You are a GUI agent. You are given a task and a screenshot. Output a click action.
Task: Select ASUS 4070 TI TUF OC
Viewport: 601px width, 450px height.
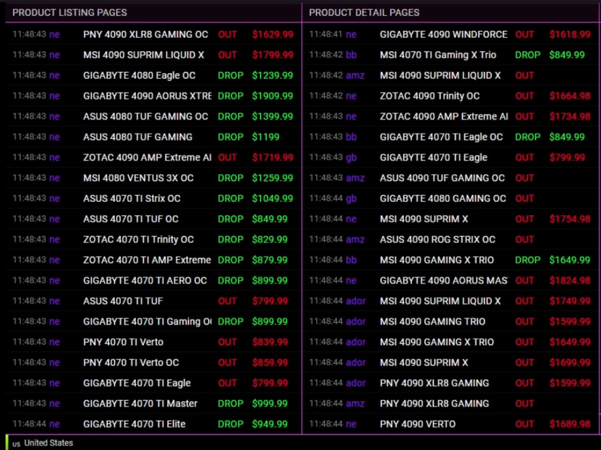pyautogui.click(x=131, y=219)
